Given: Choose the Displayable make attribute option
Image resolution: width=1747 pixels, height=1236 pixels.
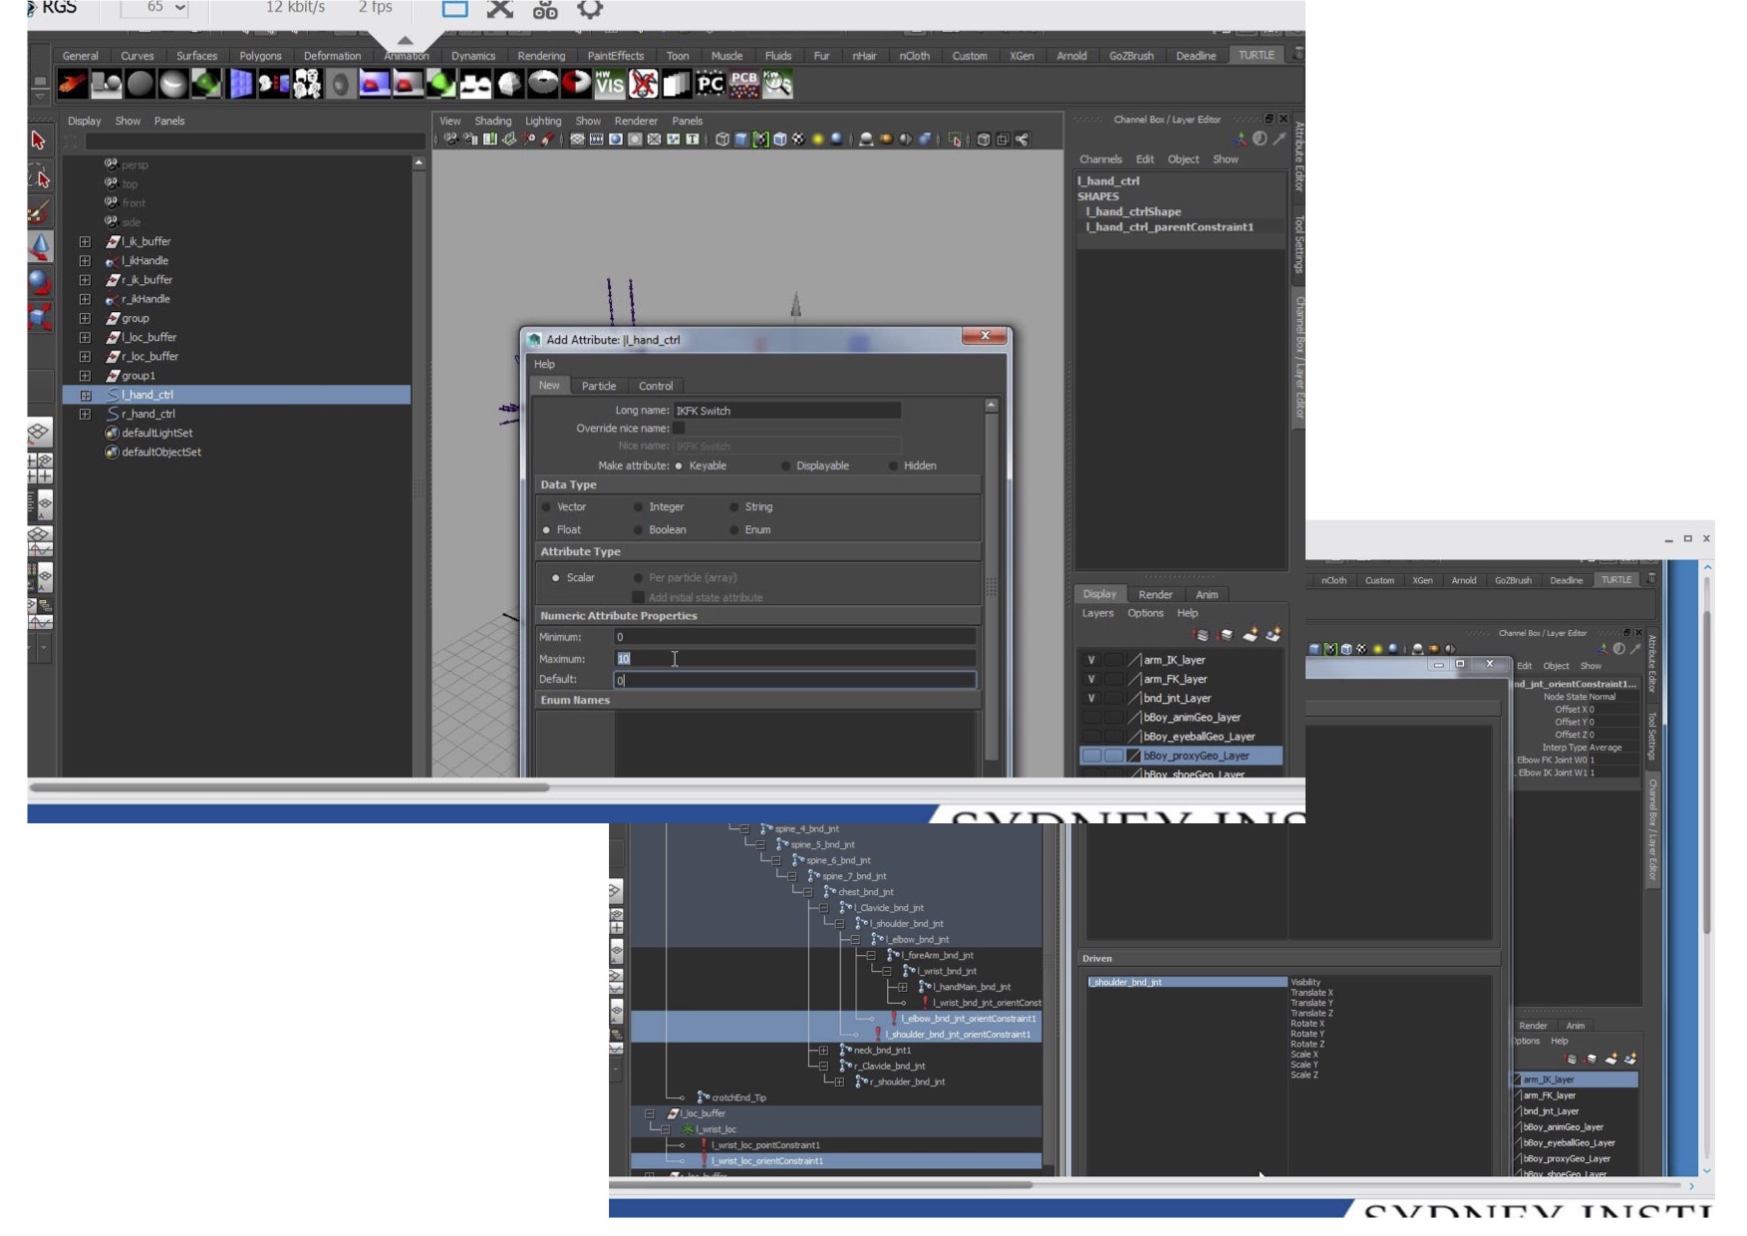Looking at the screenshot, I should pyautogui.click(x=786, y=465).
